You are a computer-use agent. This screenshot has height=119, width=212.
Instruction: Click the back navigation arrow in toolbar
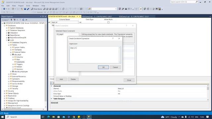(4, 9)
